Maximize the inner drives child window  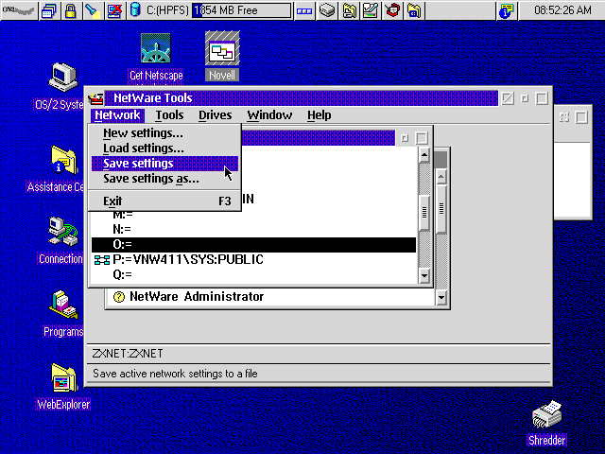coord(422,138)
